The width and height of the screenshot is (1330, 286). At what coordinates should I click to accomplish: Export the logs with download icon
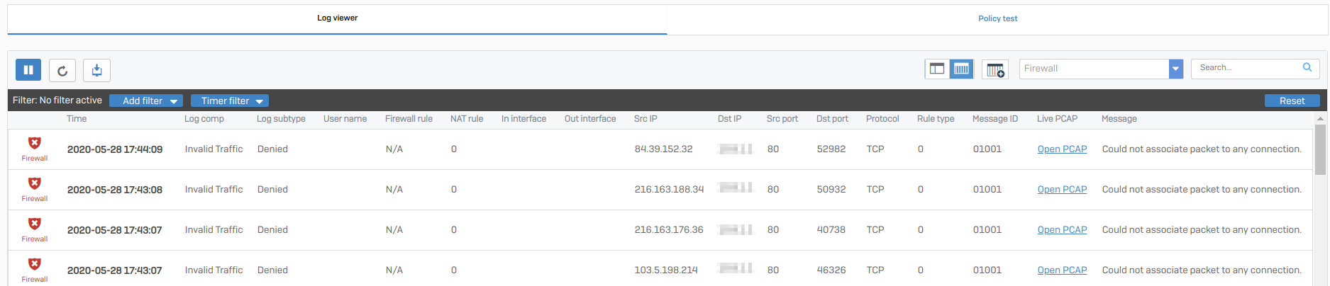pos(96,70)
